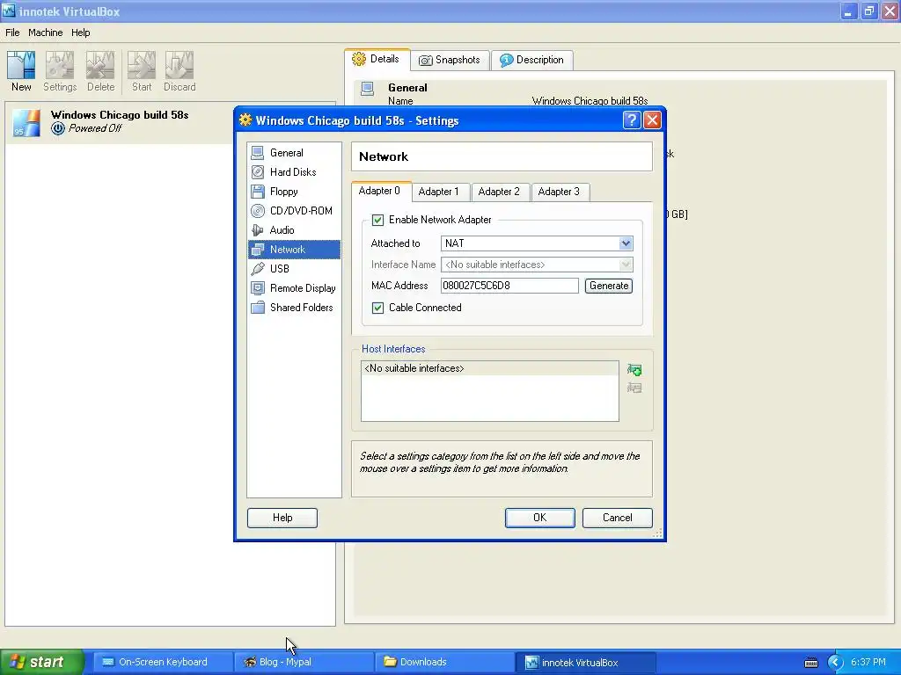
Task: Select Windows Chicago build 58s VM entry
Action: point(170,122)
